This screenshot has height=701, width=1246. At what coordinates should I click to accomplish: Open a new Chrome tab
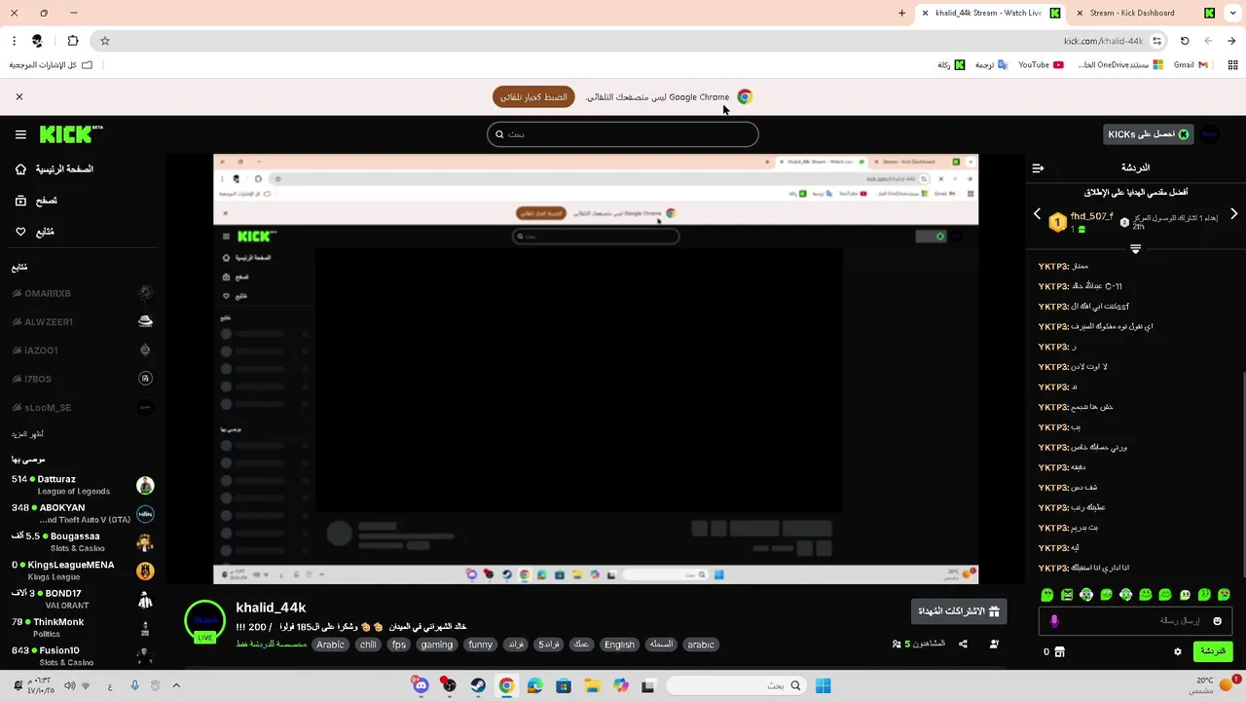pyautogui.click(x=901, y=14)
